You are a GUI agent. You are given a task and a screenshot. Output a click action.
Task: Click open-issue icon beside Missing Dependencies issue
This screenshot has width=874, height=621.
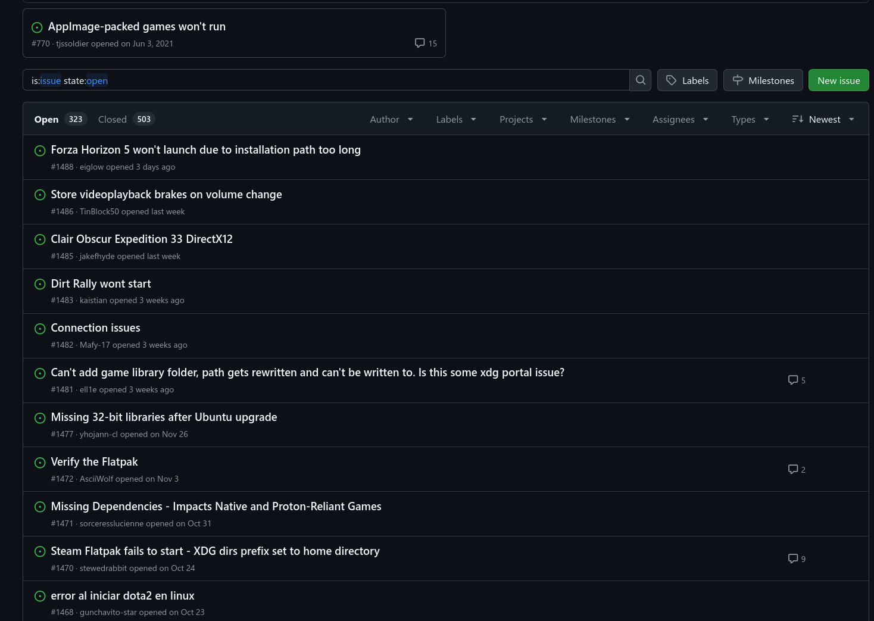point(40,507)
